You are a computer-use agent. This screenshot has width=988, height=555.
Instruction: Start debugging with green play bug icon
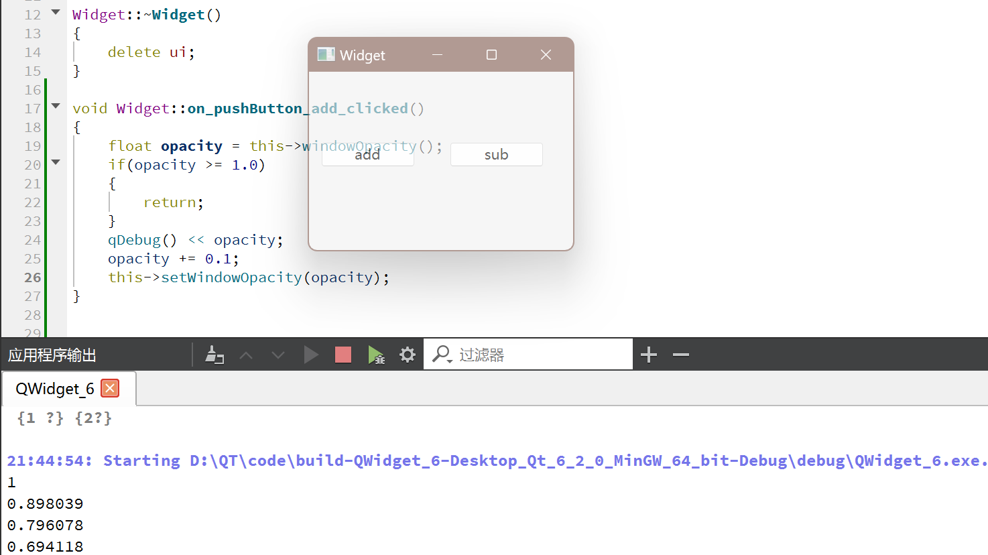tap(376, 355)
